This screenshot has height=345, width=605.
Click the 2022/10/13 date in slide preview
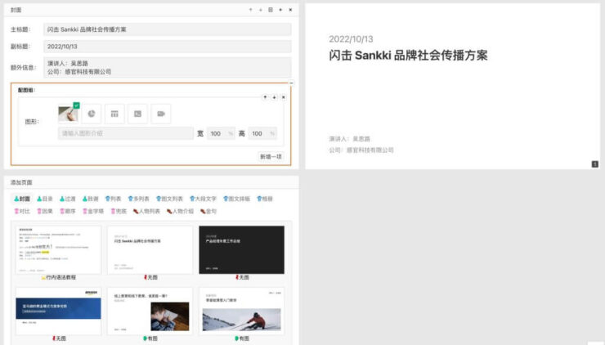(351, 39)
